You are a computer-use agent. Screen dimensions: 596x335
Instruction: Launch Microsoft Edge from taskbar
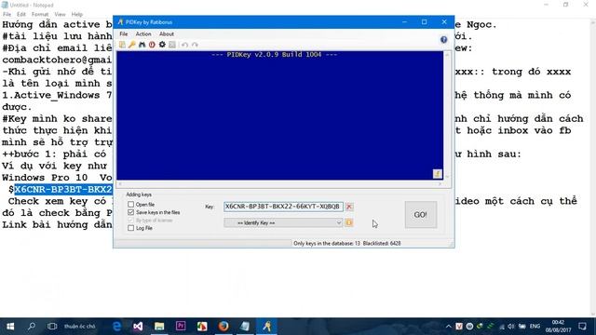point(116,327)
